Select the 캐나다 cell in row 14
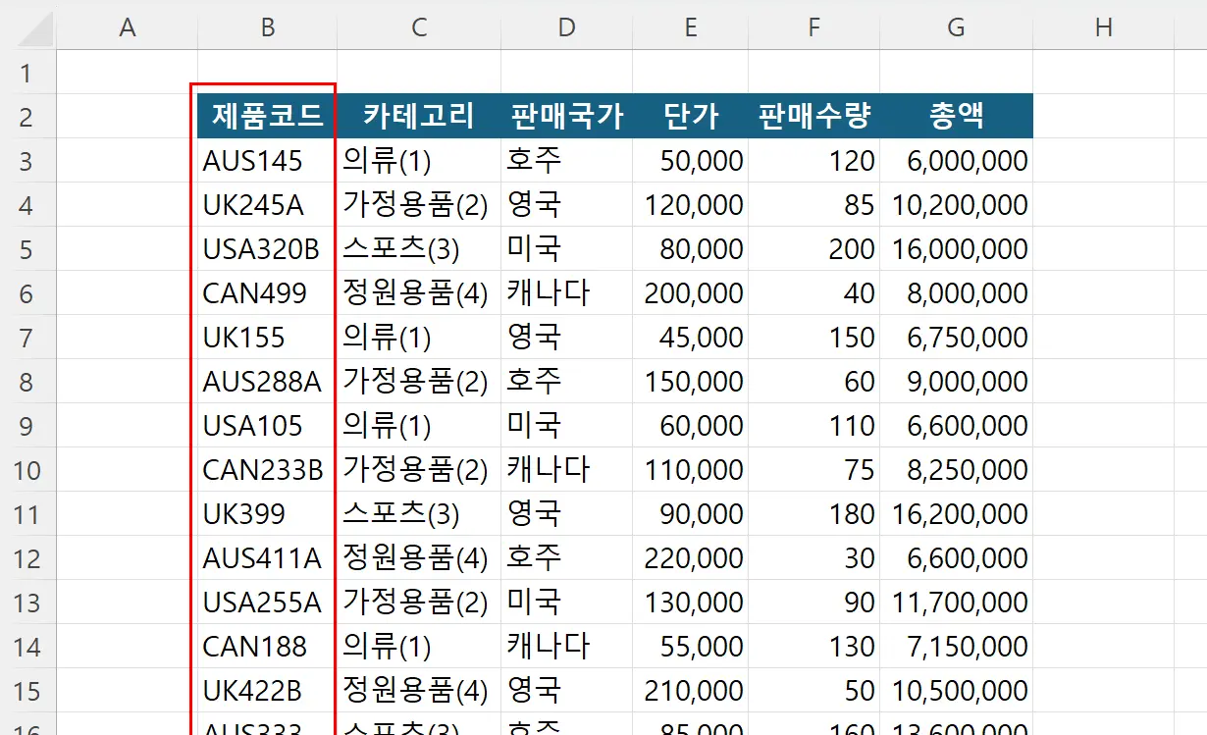 [566, 647]
